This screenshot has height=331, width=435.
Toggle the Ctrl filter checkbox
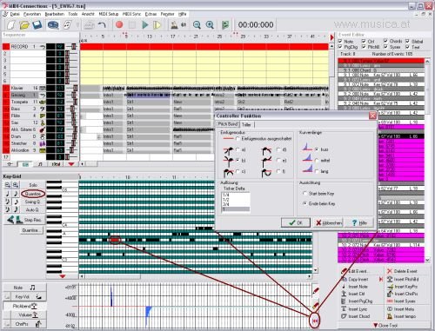[x=364, y=42]
